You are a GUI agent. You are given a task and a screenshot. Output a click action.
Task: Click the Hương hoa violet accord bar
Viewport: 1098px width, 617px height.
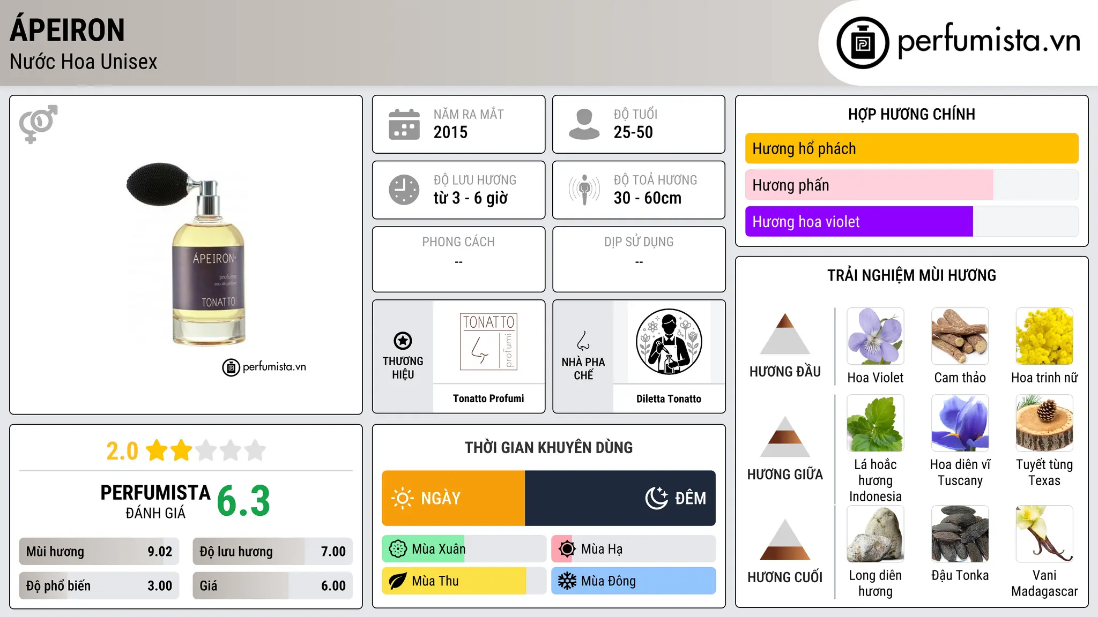click(x=911, y=221)
